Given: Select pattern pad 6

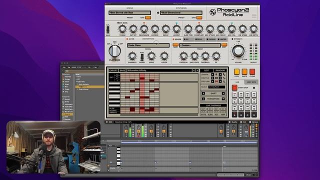Looking at the screenshot, I should [x=241, y=101].
